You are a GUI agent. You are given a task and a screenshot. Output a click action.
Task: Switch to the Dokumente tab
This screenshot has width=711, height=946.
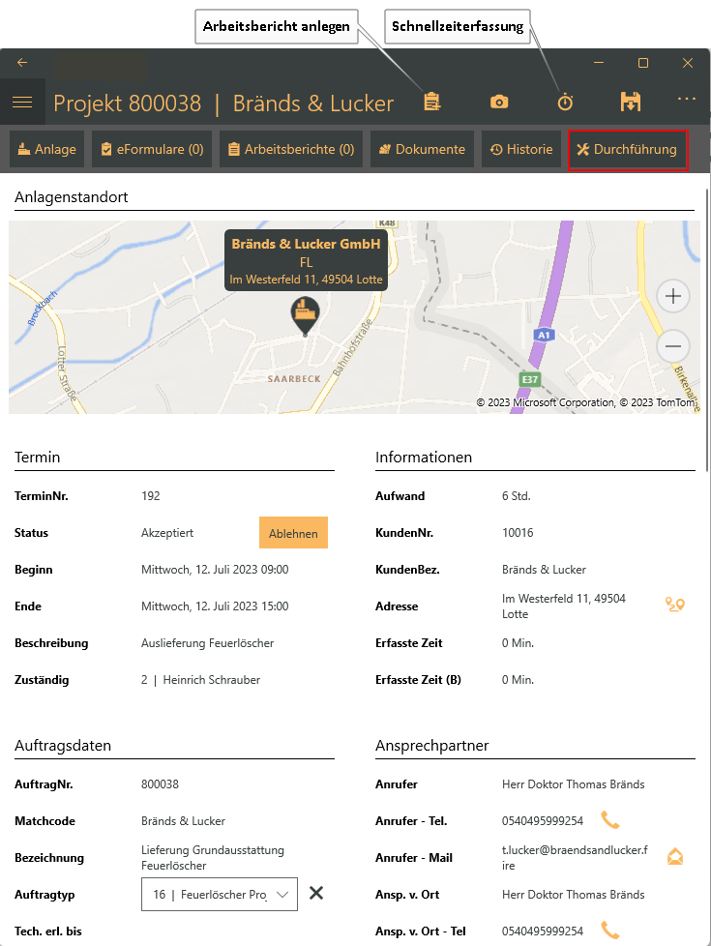422,149
